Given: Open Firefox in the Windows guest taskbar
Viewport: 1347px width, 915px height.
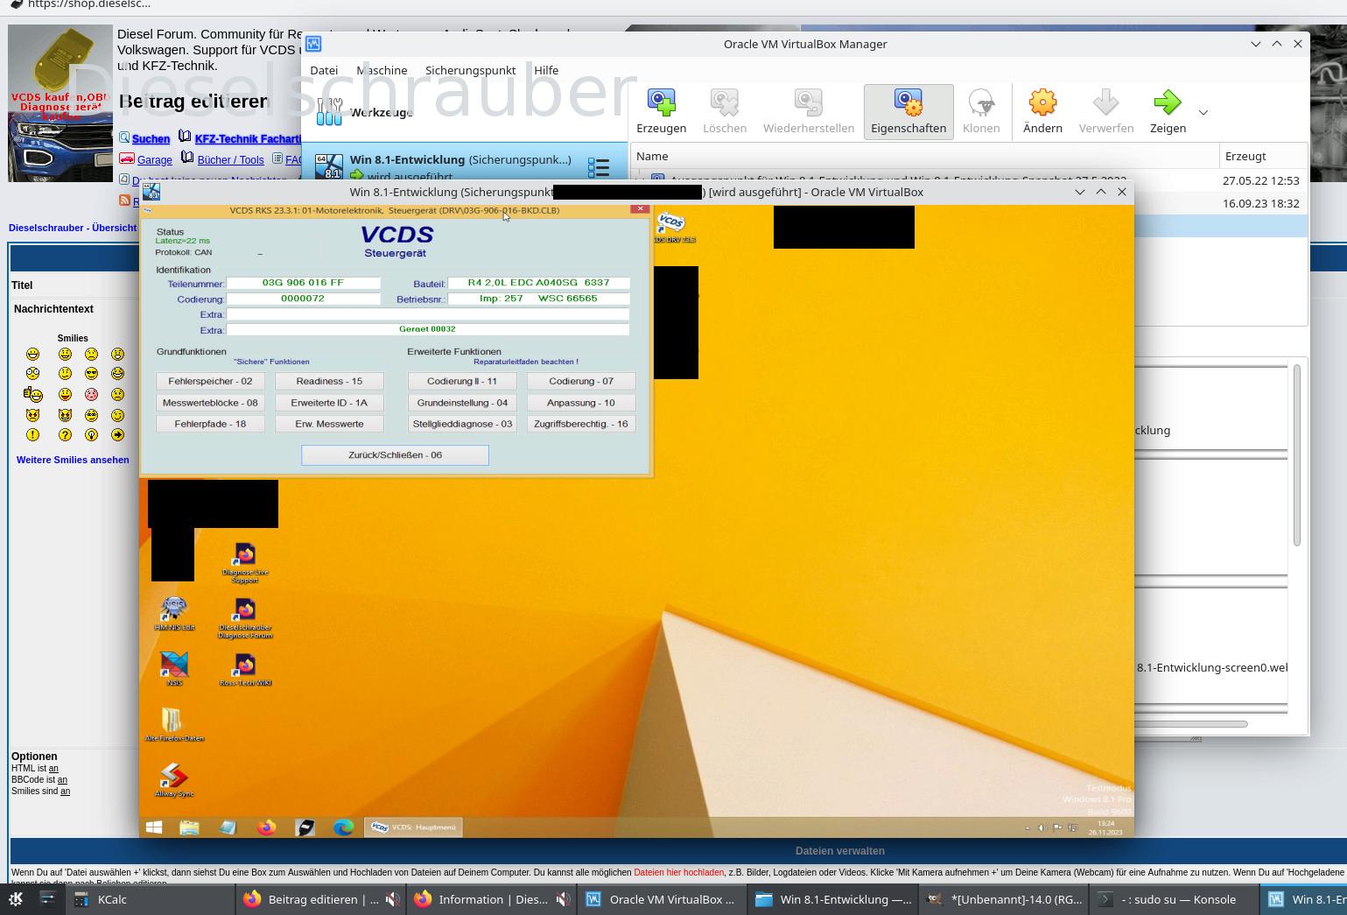Looking at the screenshot, I should (x=266, y=827).
